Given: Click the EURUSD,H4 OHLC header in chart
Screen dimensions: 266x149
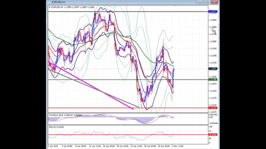Looking at the screenshot, I should [x=73, y=7].
